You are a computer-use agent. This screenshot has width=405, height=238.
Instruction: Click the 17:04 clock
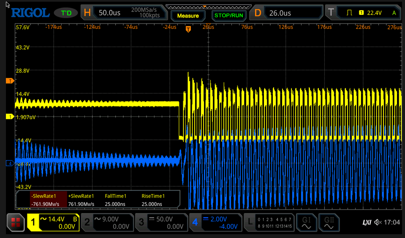(x=392, y=222)
